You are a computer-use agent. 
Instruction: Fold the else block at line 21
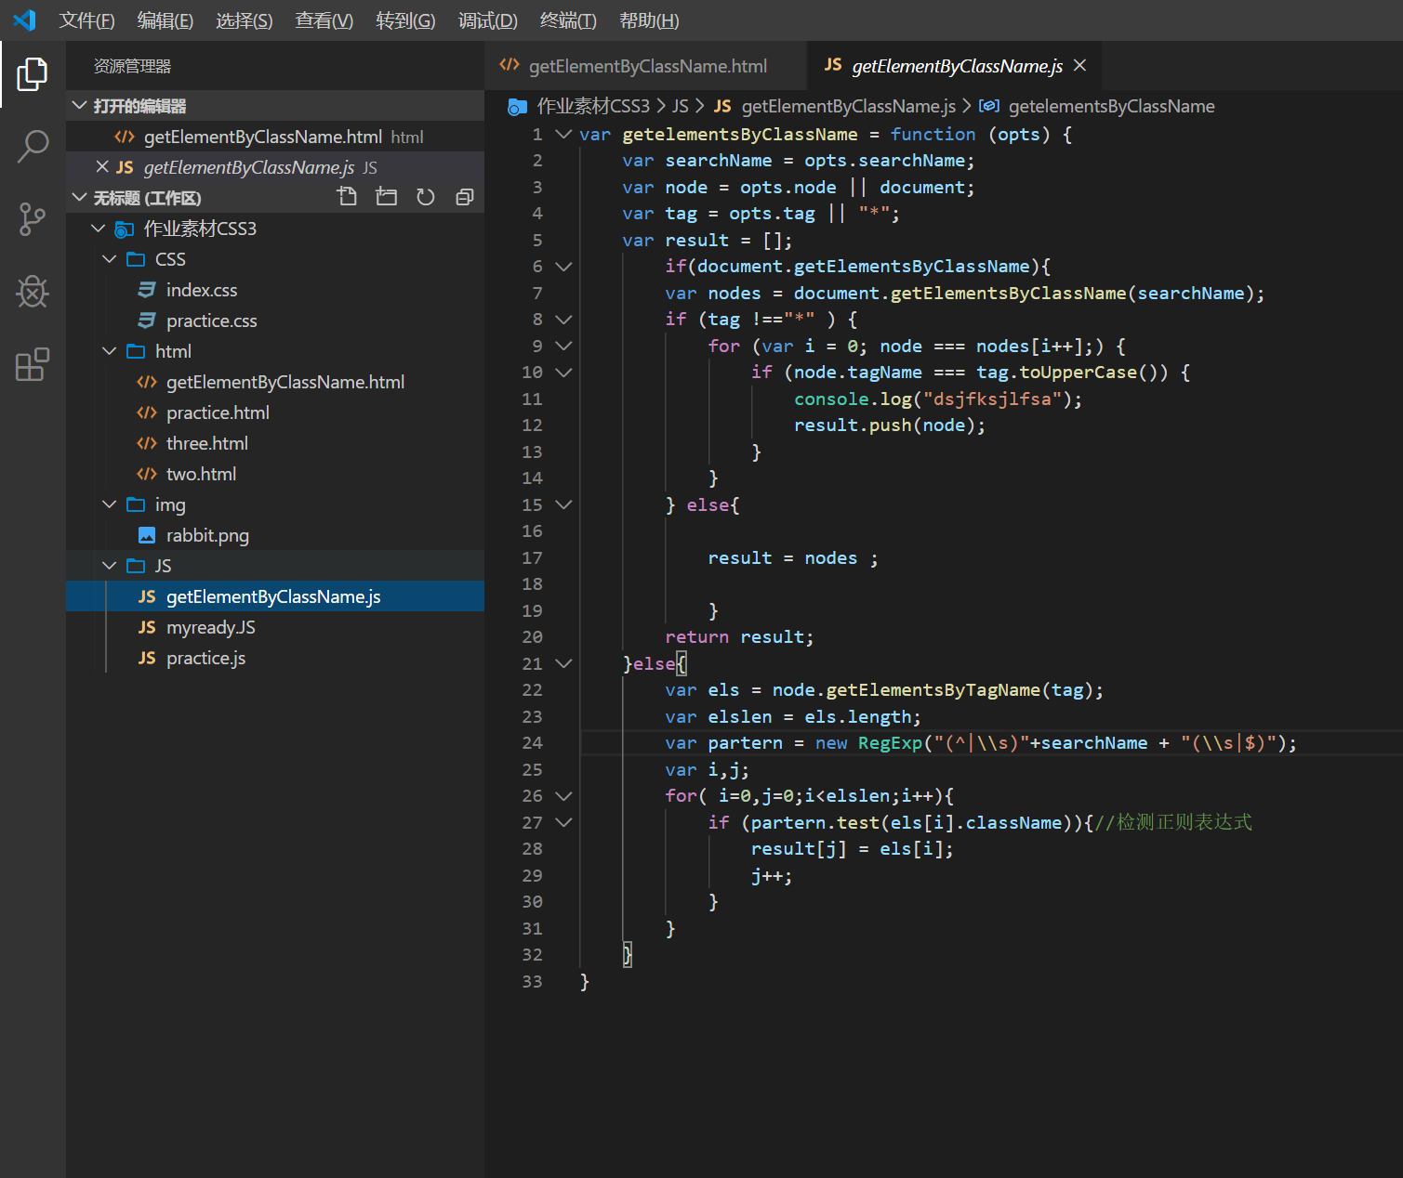[x=563, y=663]
